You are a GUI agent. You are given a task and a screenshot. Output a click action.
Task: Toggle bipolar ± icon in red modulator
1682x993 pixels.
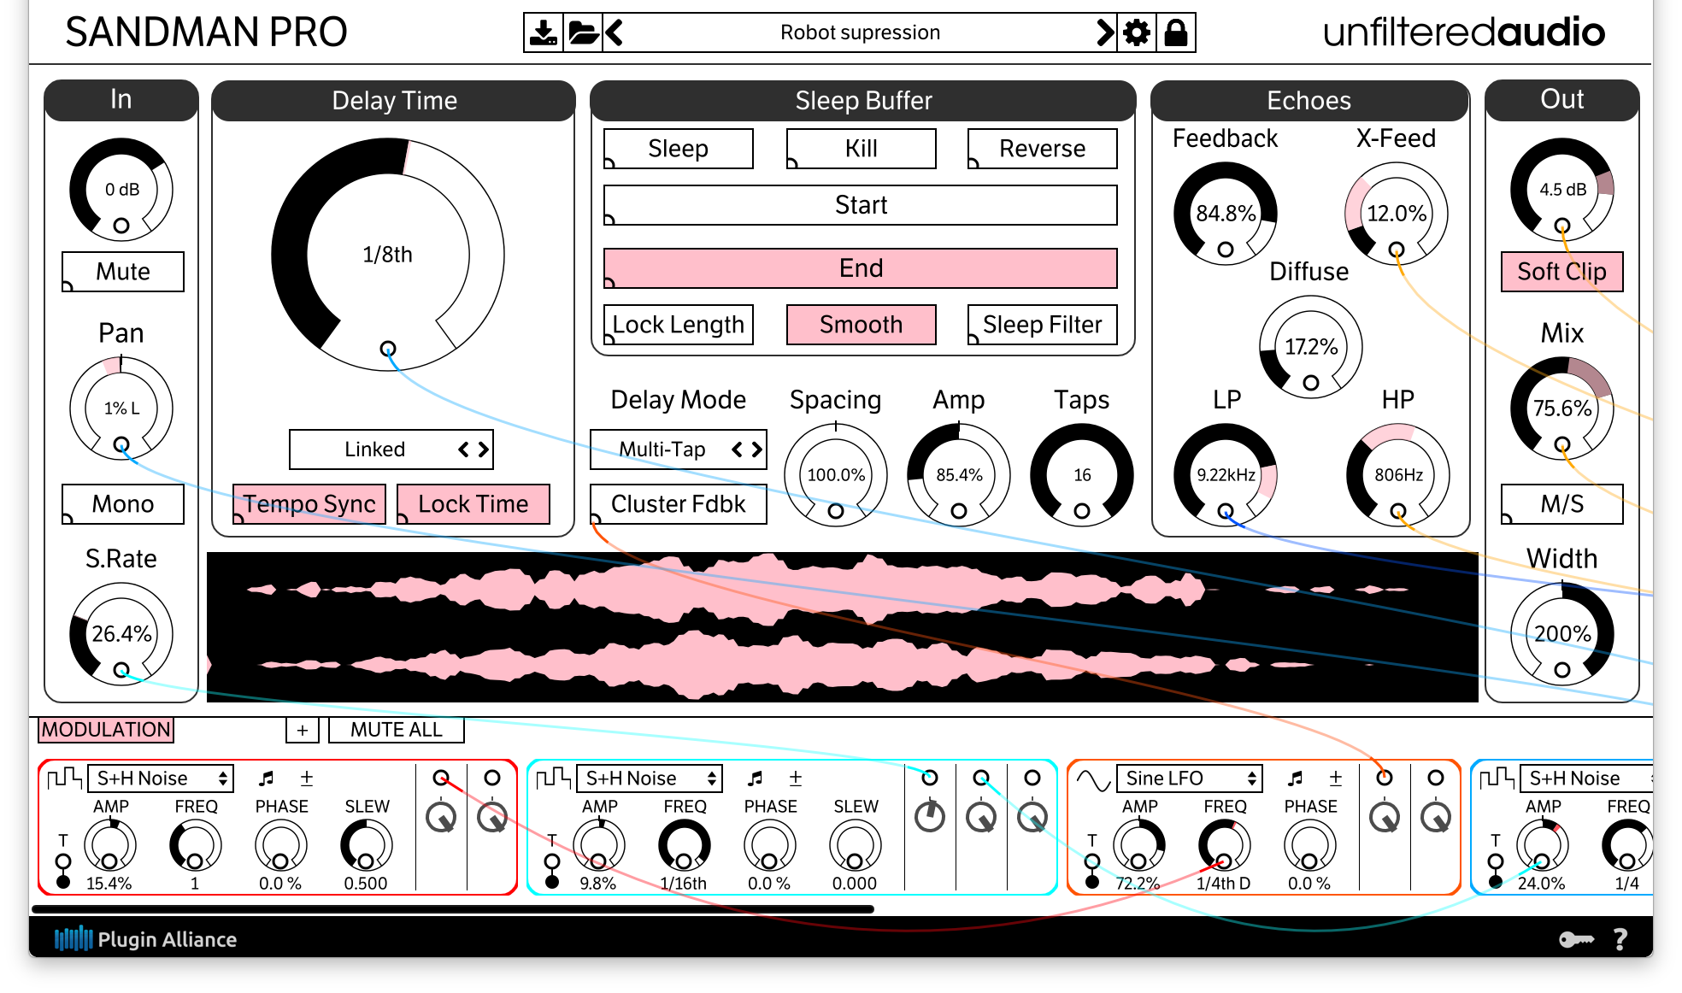point(307,778)
